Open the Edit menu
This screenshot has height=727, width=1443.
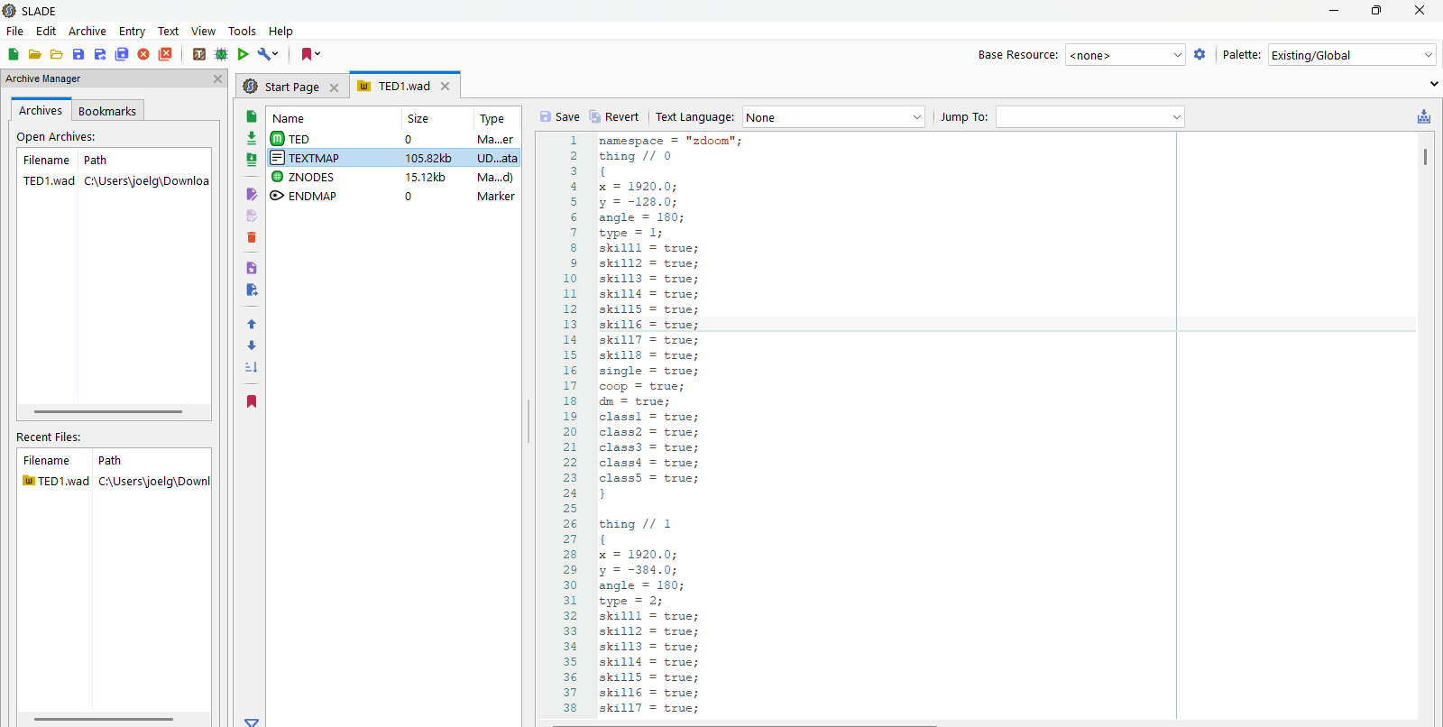pos(46,31)
